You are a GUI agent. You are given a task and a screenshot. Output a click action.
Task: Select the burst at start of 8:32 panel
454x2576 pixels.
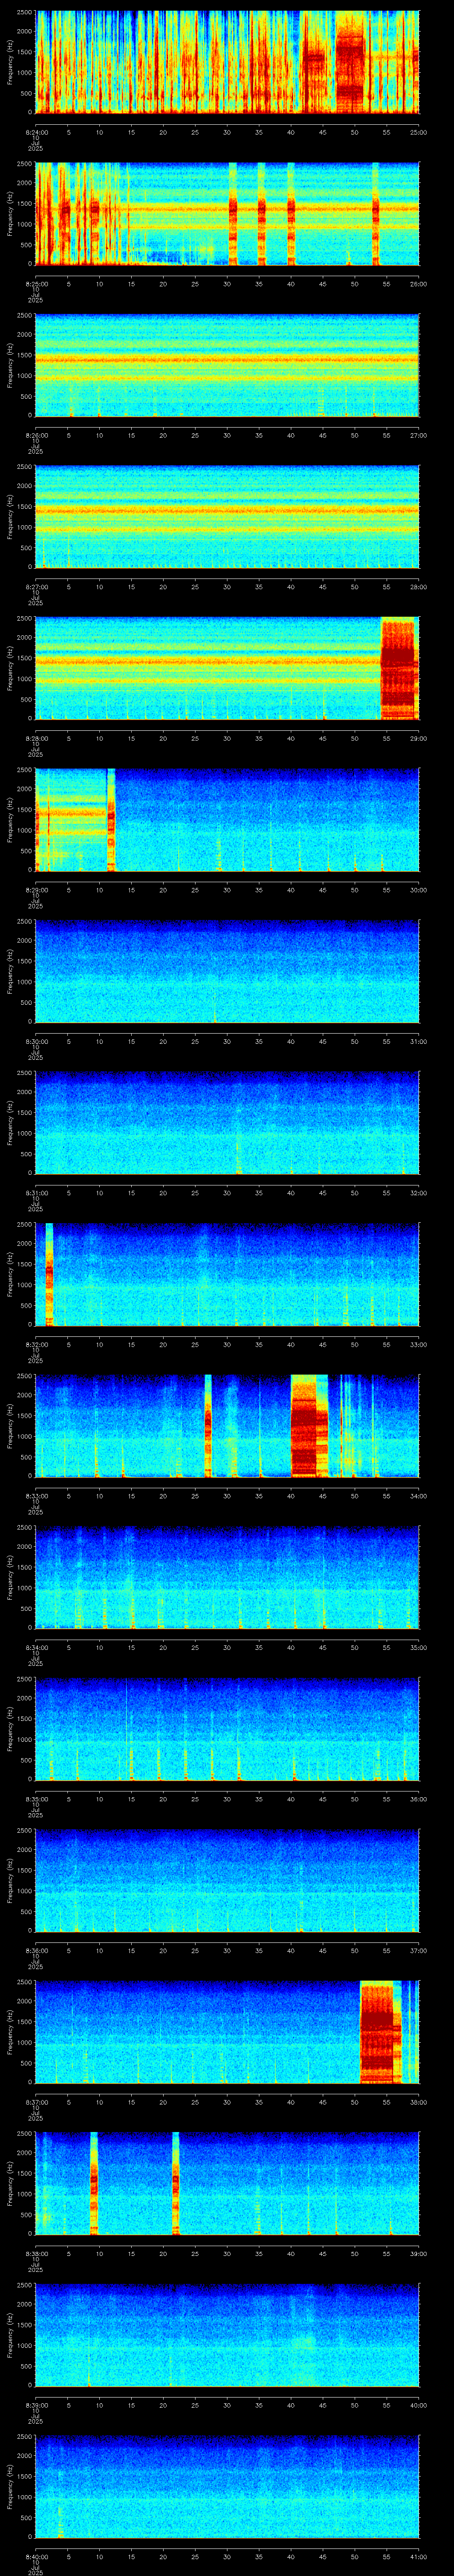pyautogui.click(x=49, y=1274)
